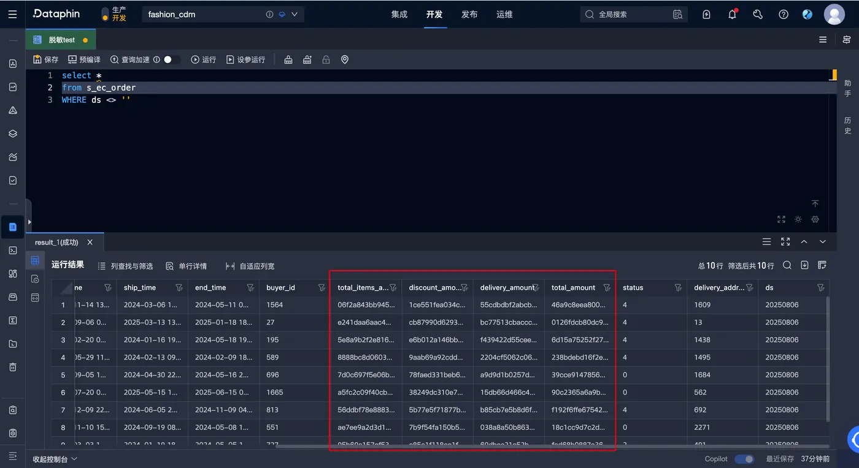Click the terminal console icon in the left sidebar
Image resolution: width=859 pixels, height=468 pixels.
click(x=13, y=250)
